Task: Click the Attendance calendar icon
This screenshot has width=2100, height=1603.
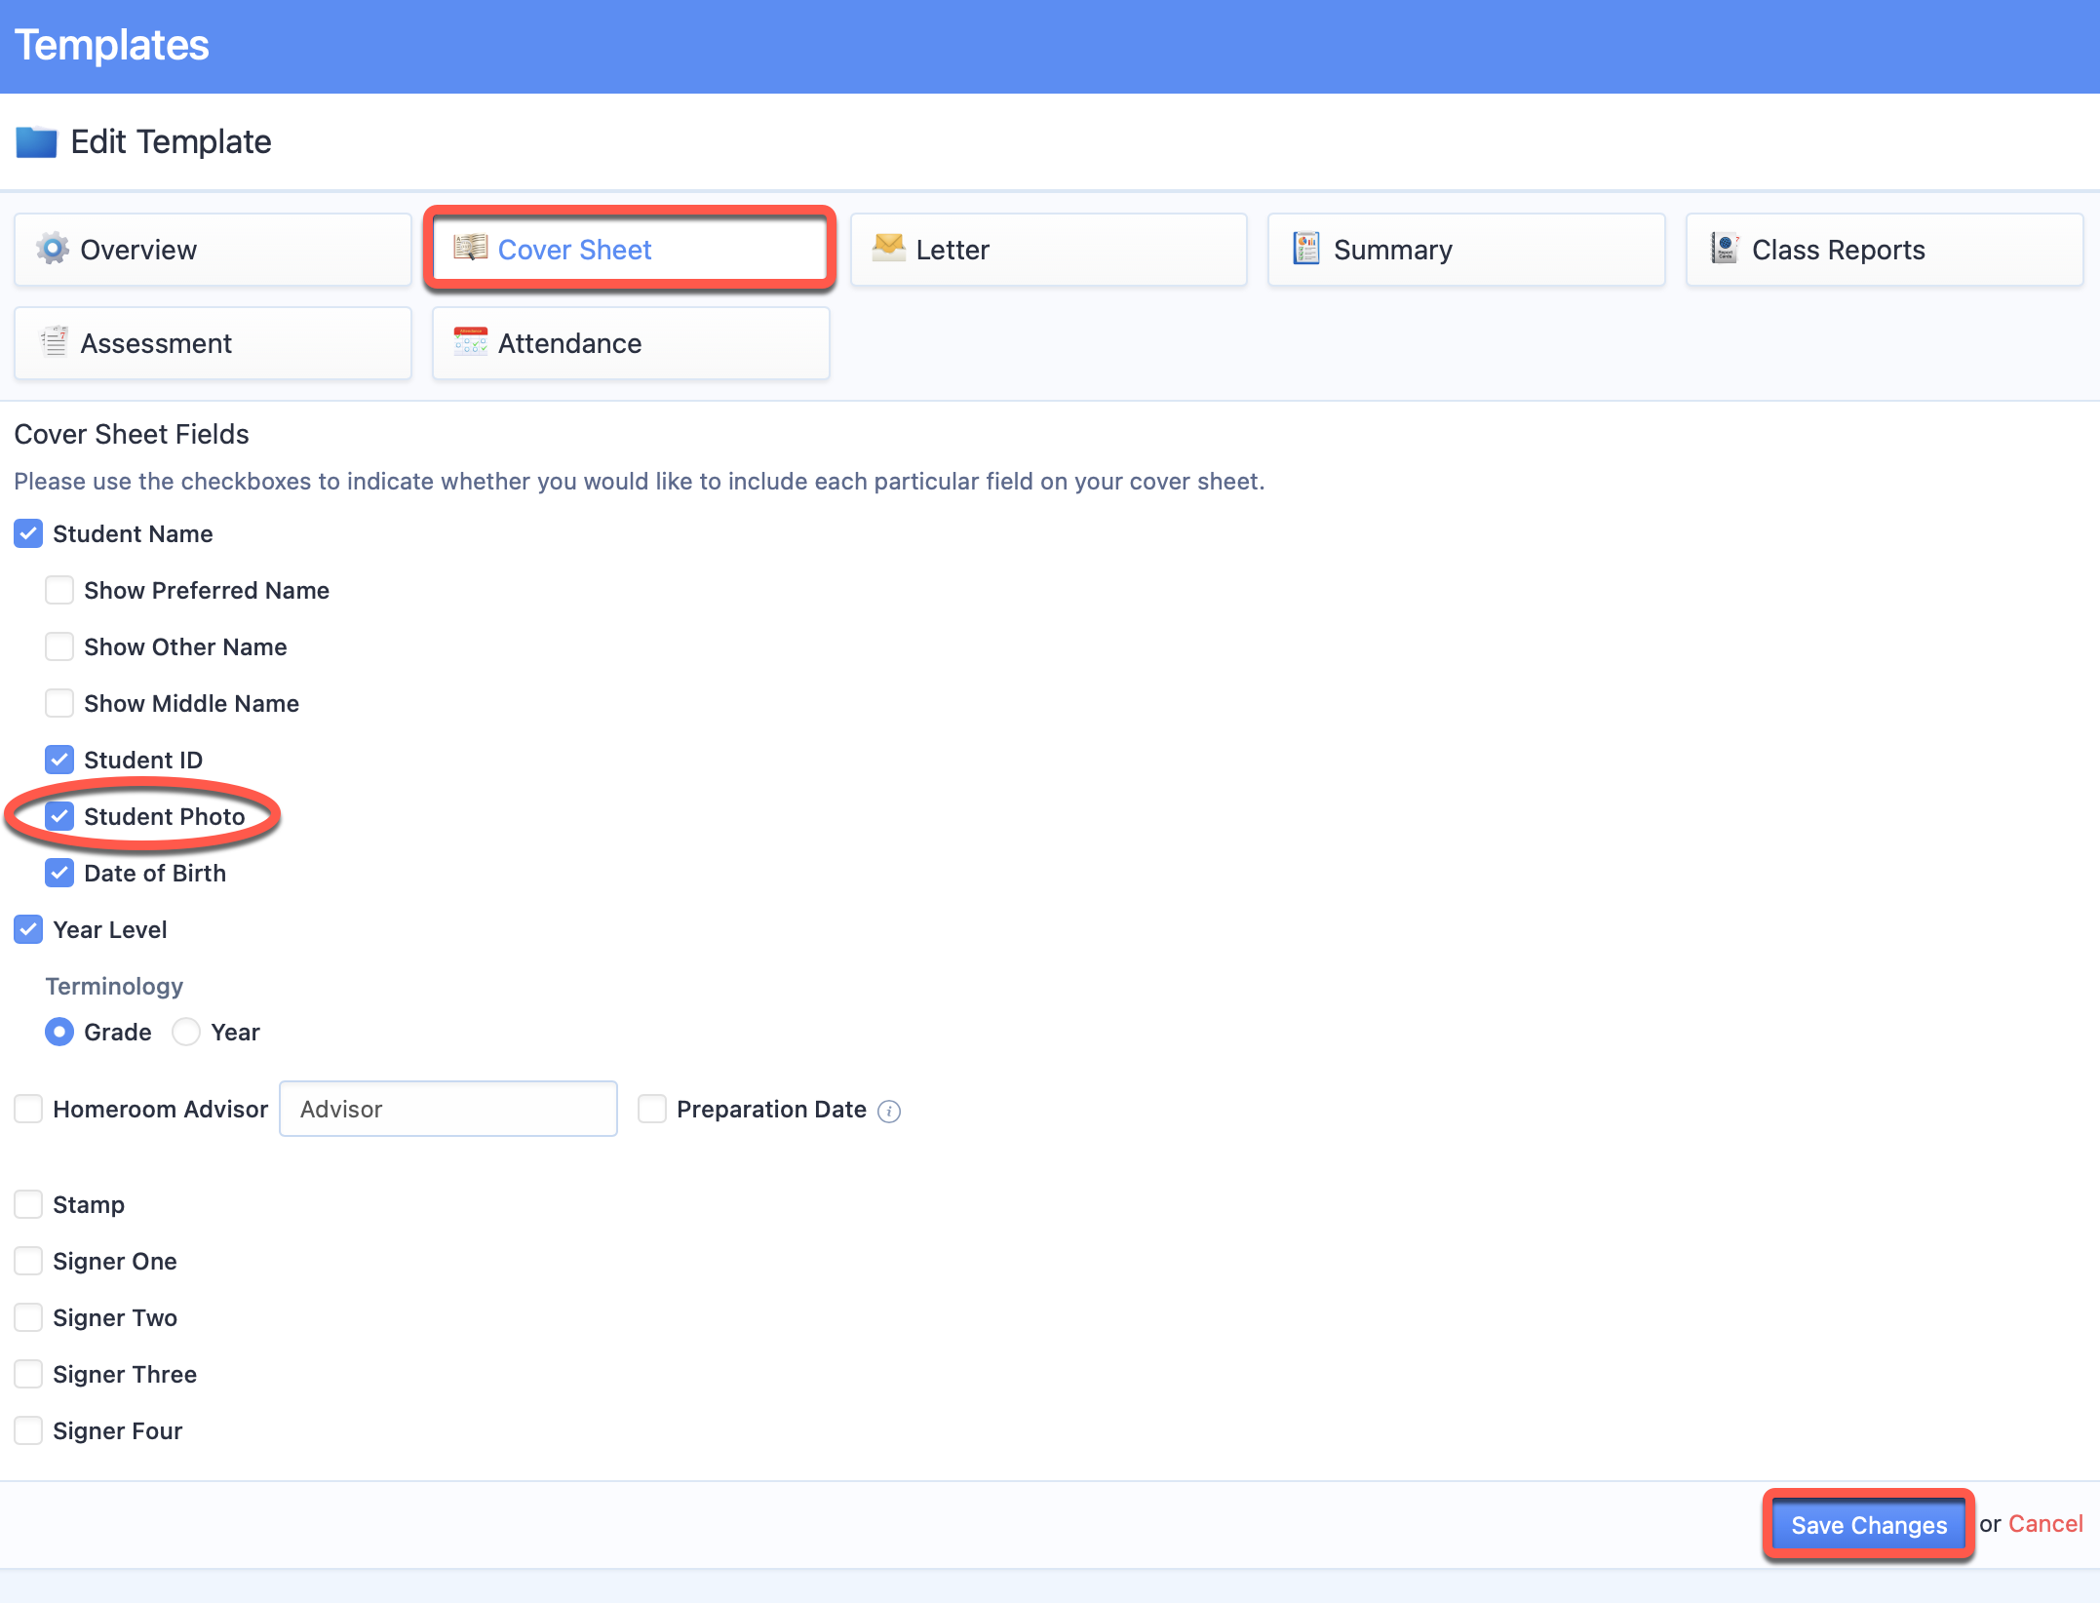Action: pos(471,341)
